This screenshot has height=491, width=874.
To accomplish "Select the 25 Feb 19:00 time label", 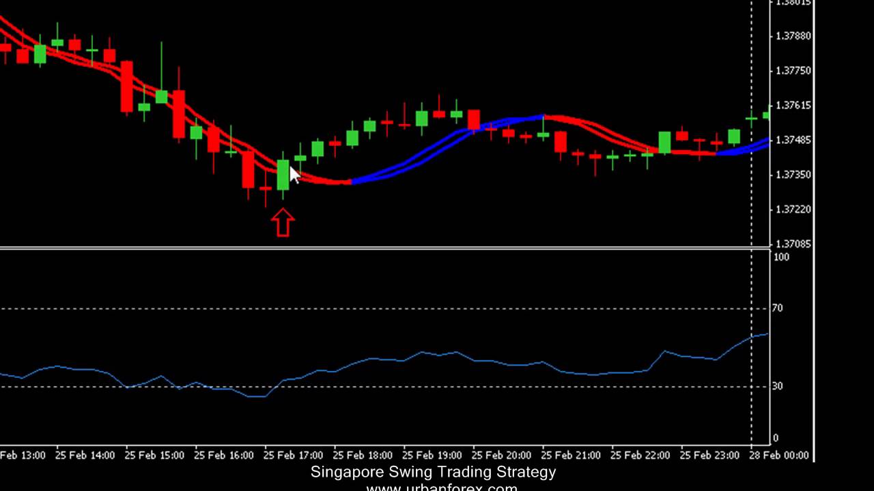I will tap(432, 455).
